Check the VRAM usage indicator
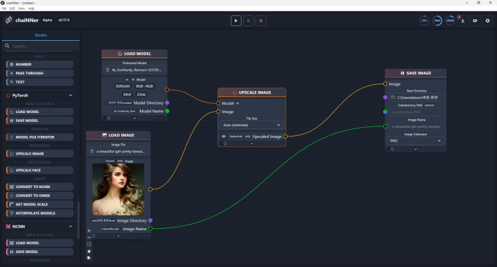Viewport: 497px width, 267px height. [450, 21]
